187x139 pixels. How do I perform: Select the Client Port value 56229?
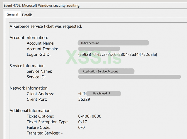tap(84, 99)
